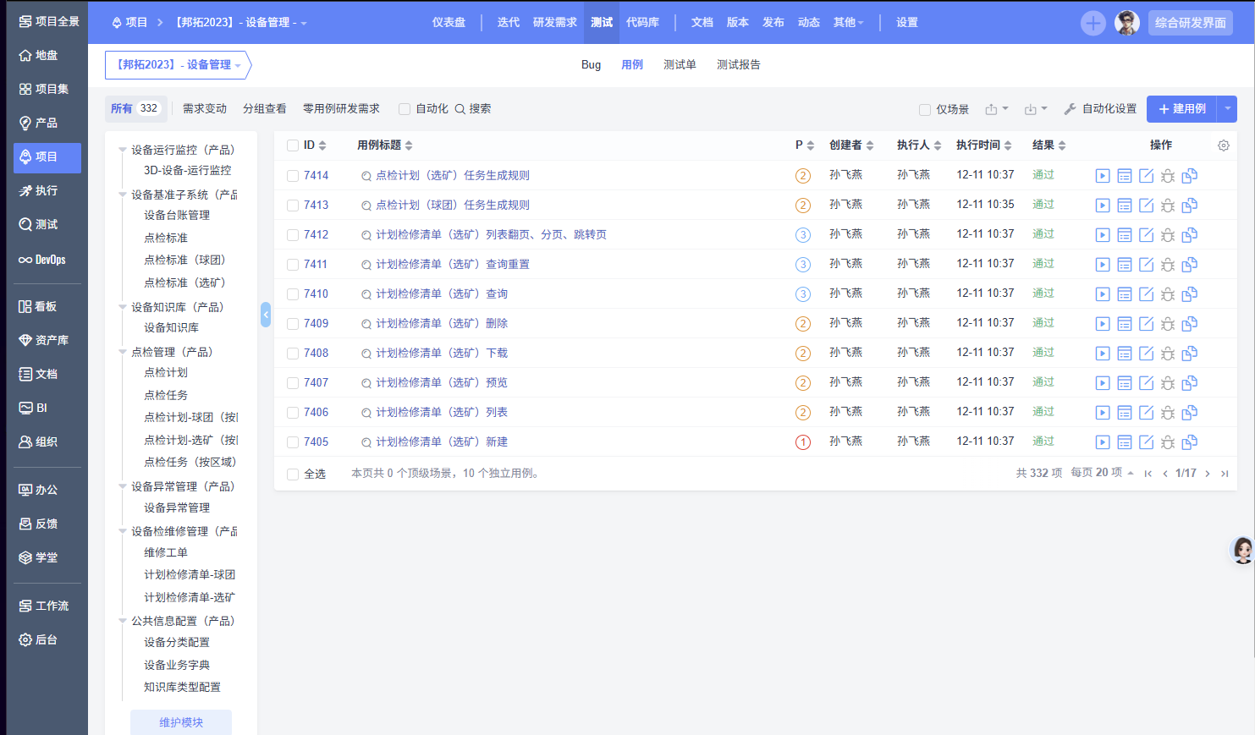Report a bug for case 7406
This screenshot has height=735, width=1255.
tap(1167, 413)
